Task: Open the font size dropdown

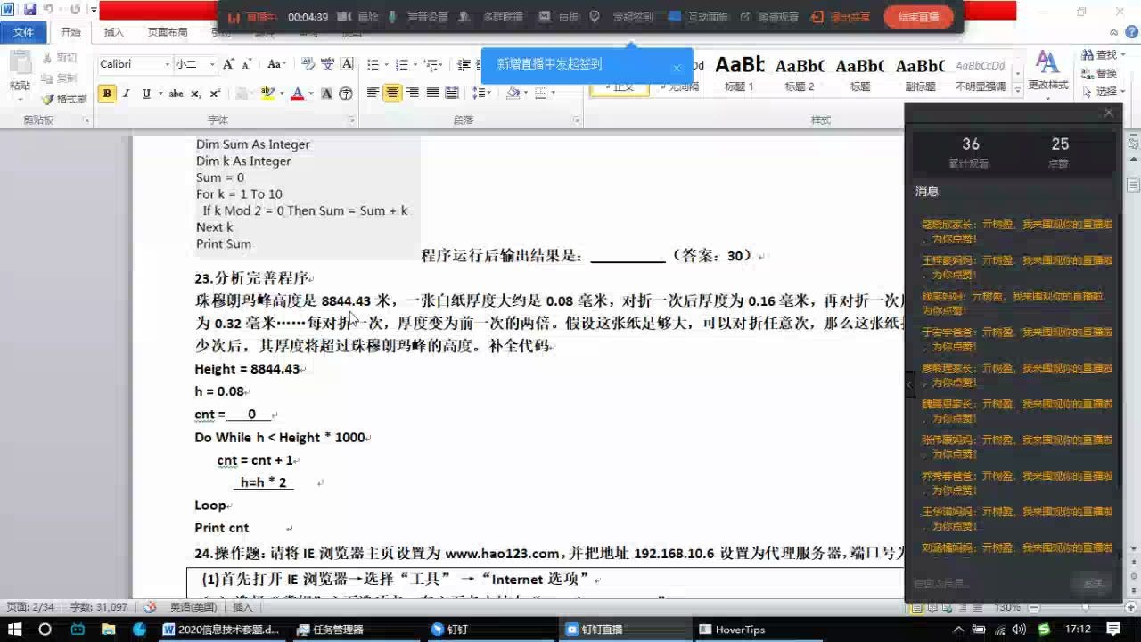Action: pos(212,63)
